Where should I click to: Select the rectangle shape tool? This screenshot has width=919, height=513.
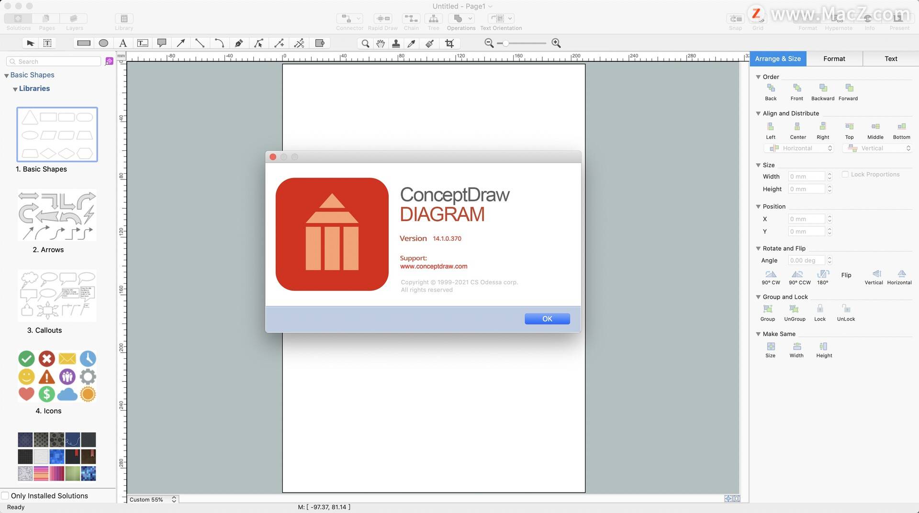point(84,43)
